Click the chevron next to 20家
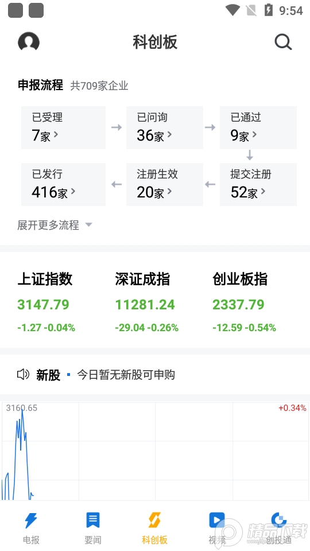Image resolution: width=310 pixels, height=551 pixels. 169,192
